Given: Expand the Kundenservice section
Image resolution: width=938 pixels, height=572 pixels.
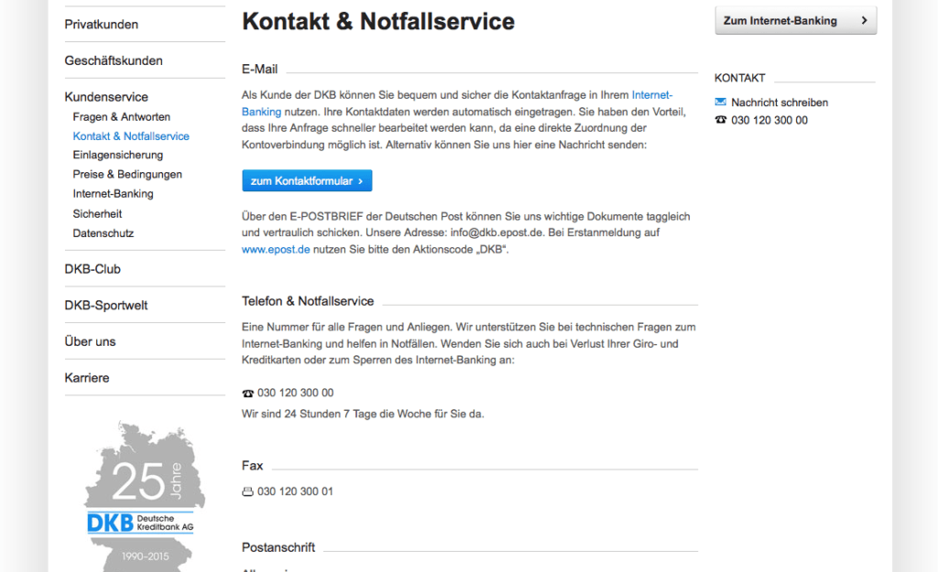Looking at the screenshot, I should (106, 97).
